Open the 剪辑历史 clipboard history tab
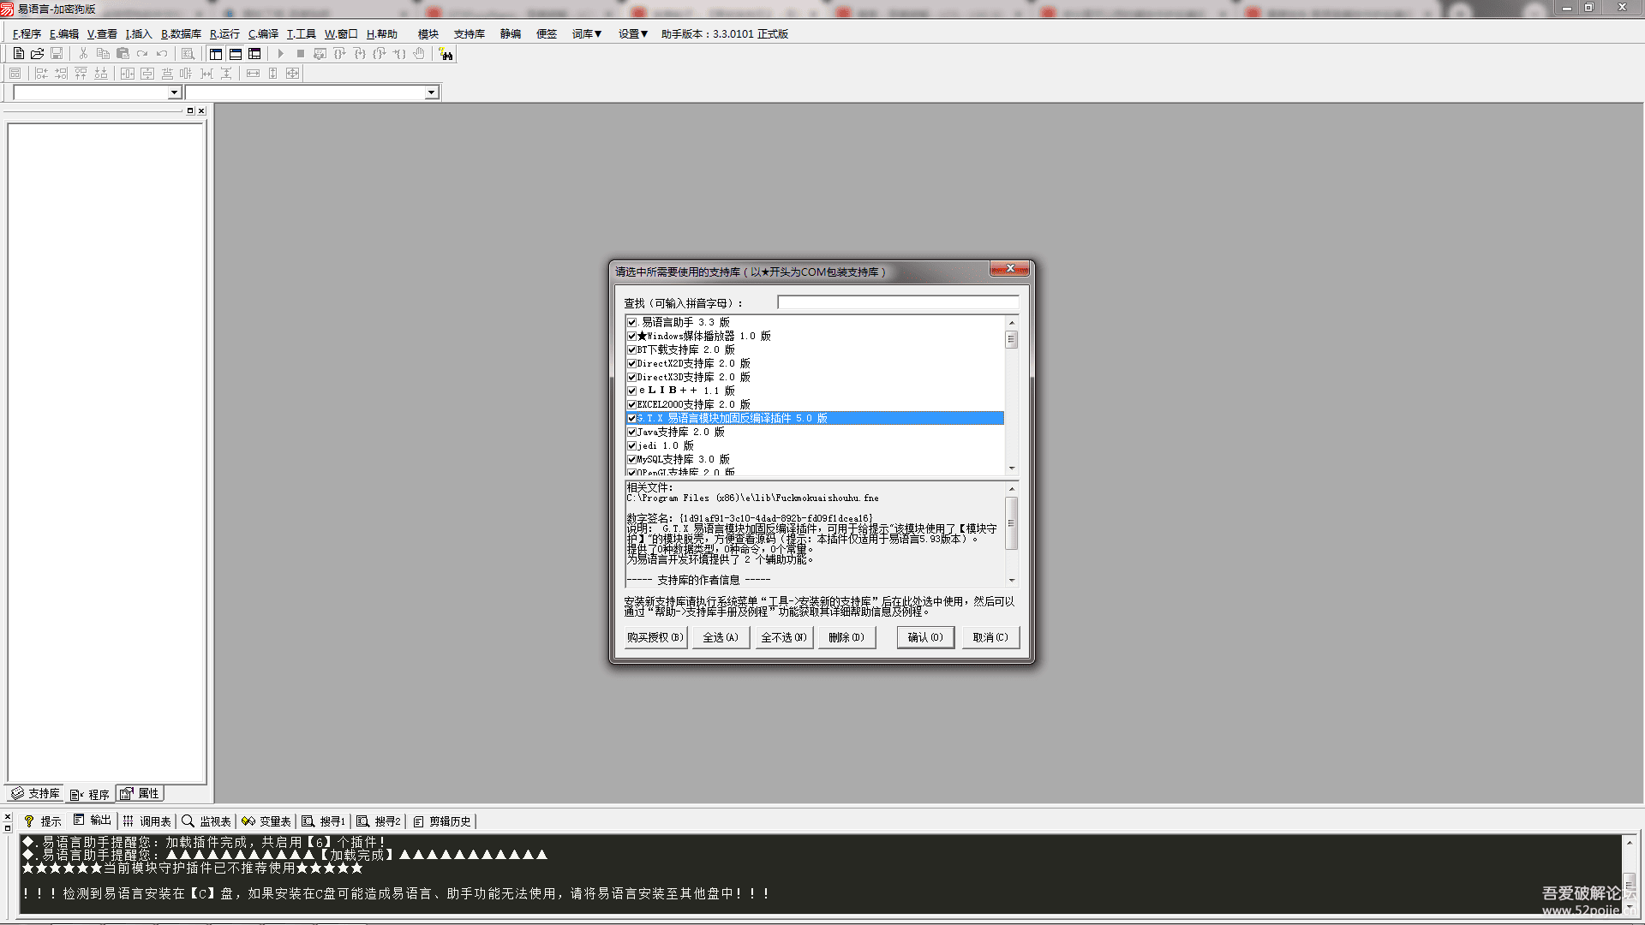 coord(442,821)
